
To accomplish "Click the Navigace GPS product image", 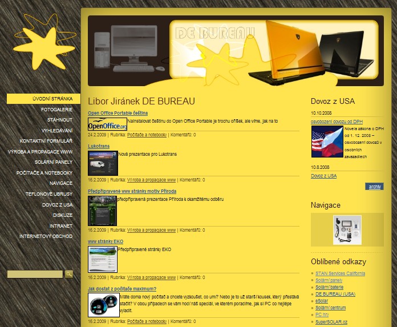I will coord(347,229).
